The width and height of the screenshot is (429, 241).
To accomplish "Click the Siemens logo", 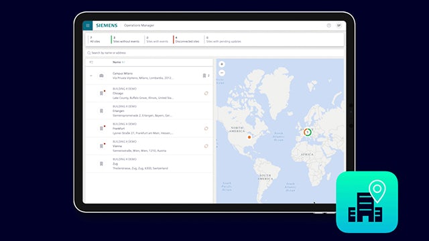I will (107, 25).
